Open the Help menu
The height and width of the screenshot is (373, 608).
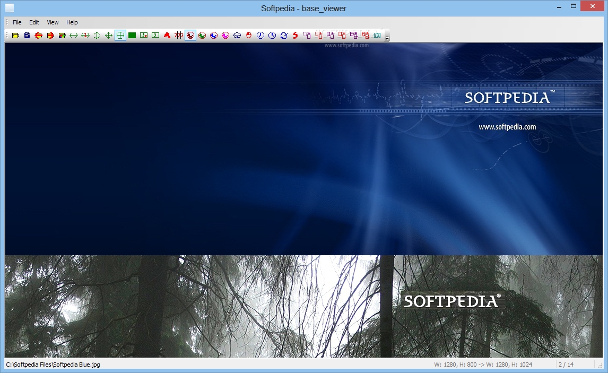coord(72,22)
